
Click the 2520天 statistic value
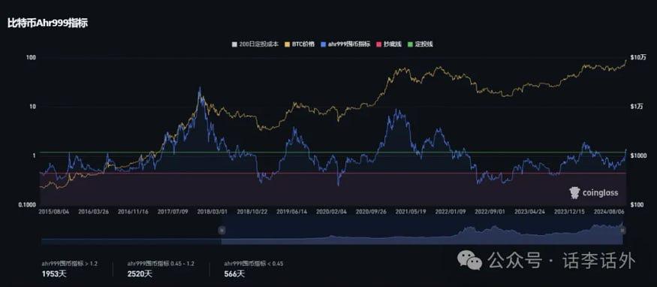click(140, 274)
